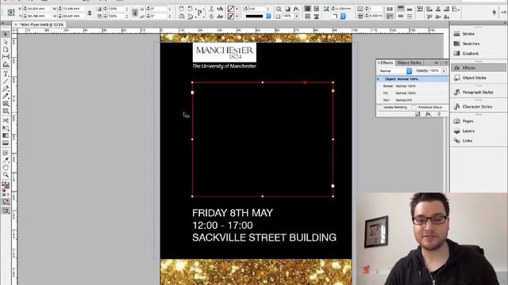Select the Scissors tool

(6, 120)
